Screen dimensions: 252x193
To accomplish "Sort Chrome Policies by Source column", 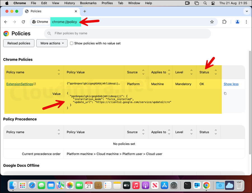I will [x=143, y=72].
